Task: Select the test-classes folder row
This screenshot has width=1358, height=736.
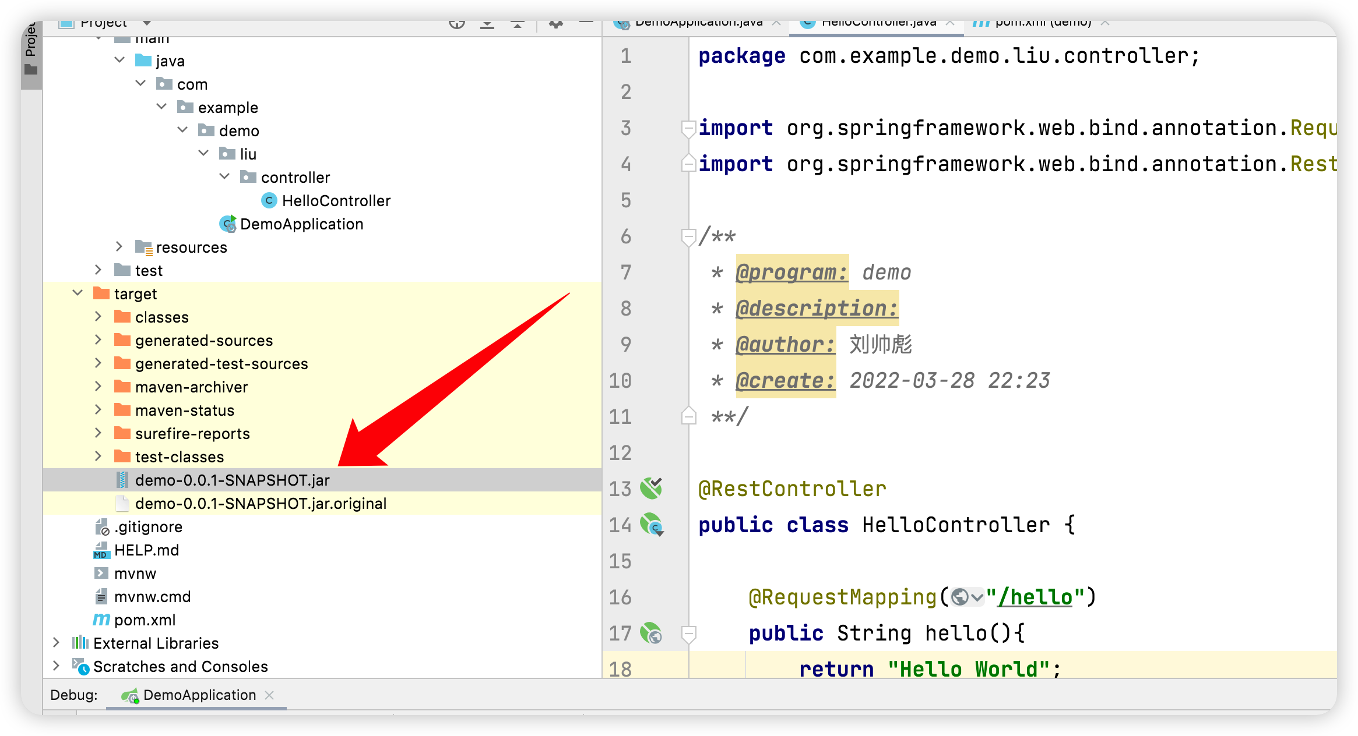Action: pyautogui.click(x=322, y=457)
